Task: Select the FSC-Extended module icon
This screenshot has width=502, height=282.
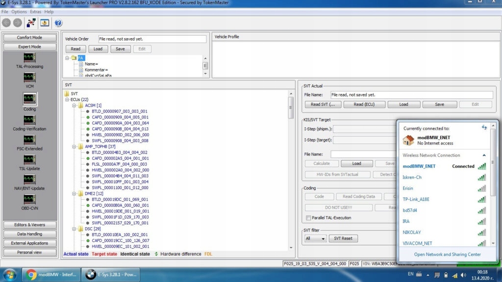Action: (29, 140)
